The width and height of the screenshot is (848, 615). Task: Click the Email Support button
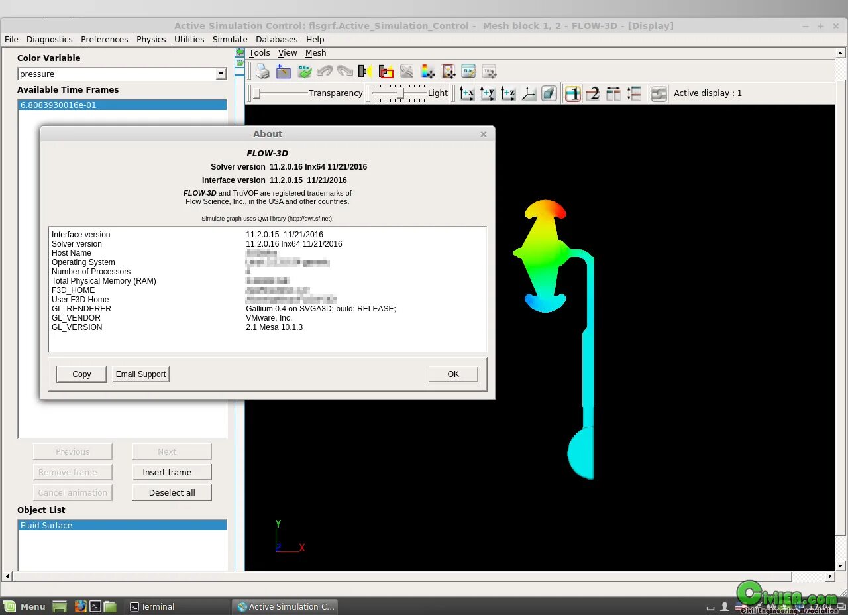pos(140,374)
